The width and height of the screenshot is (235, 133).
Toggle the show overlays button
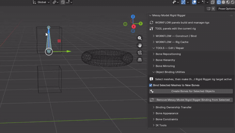(x=194, y=2)
